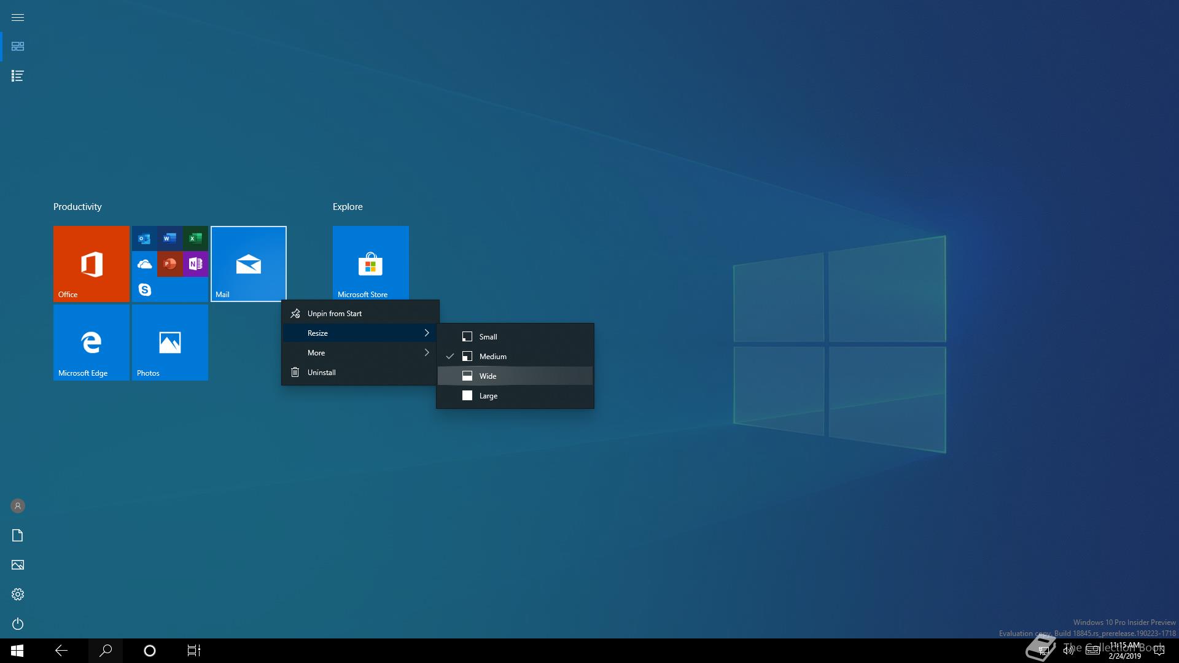
Task: Open Documents from Start sidebar
Action: pyautogui.click(x=18, y=535)
